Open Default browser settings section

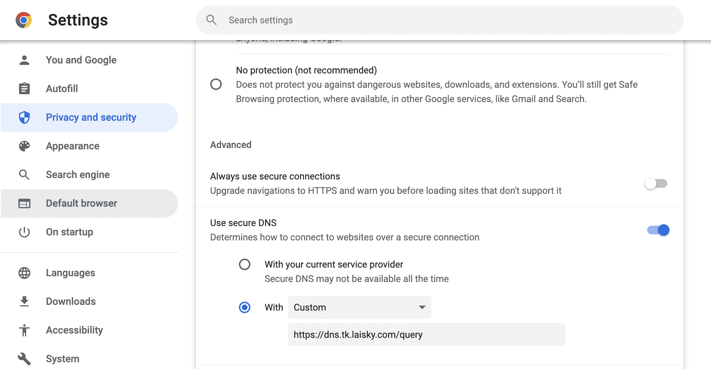click(x=81, y=203)
